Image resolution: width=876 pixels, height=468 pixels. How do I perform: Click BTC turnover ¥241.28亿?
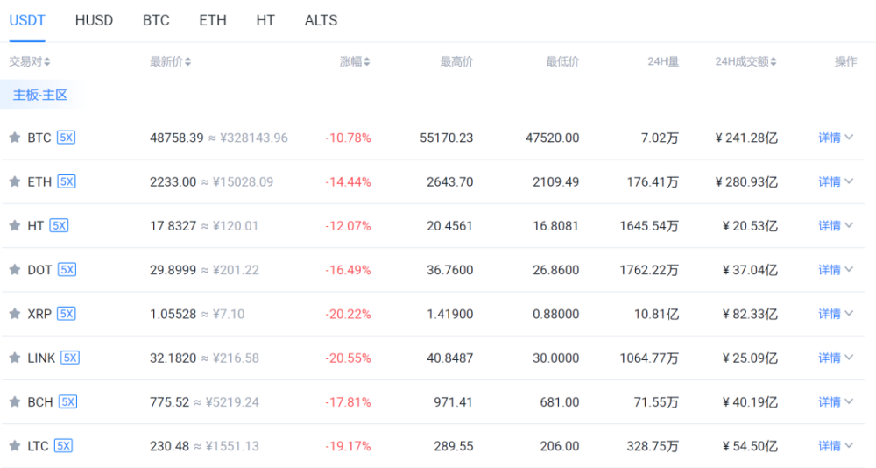click(x=746, y=138)
